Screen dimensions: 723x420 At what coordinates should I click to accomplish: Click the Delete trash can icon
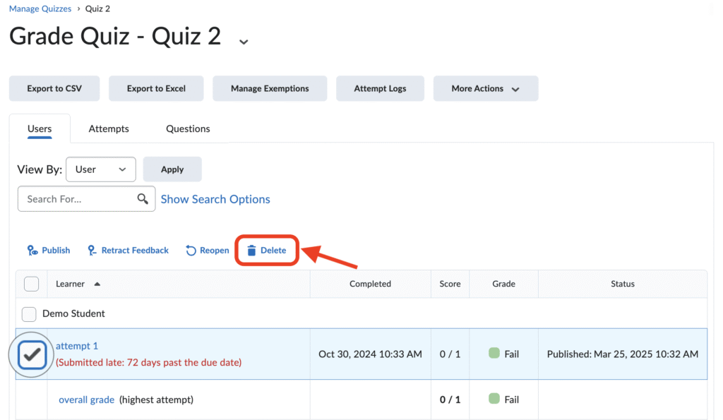tap(251, 251)
